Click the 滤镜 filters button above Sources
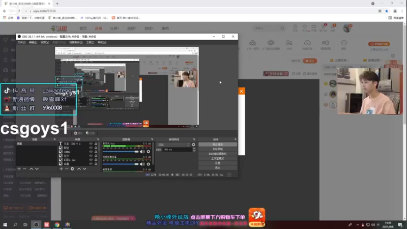407x229 pixels. (x=91, y=133)
